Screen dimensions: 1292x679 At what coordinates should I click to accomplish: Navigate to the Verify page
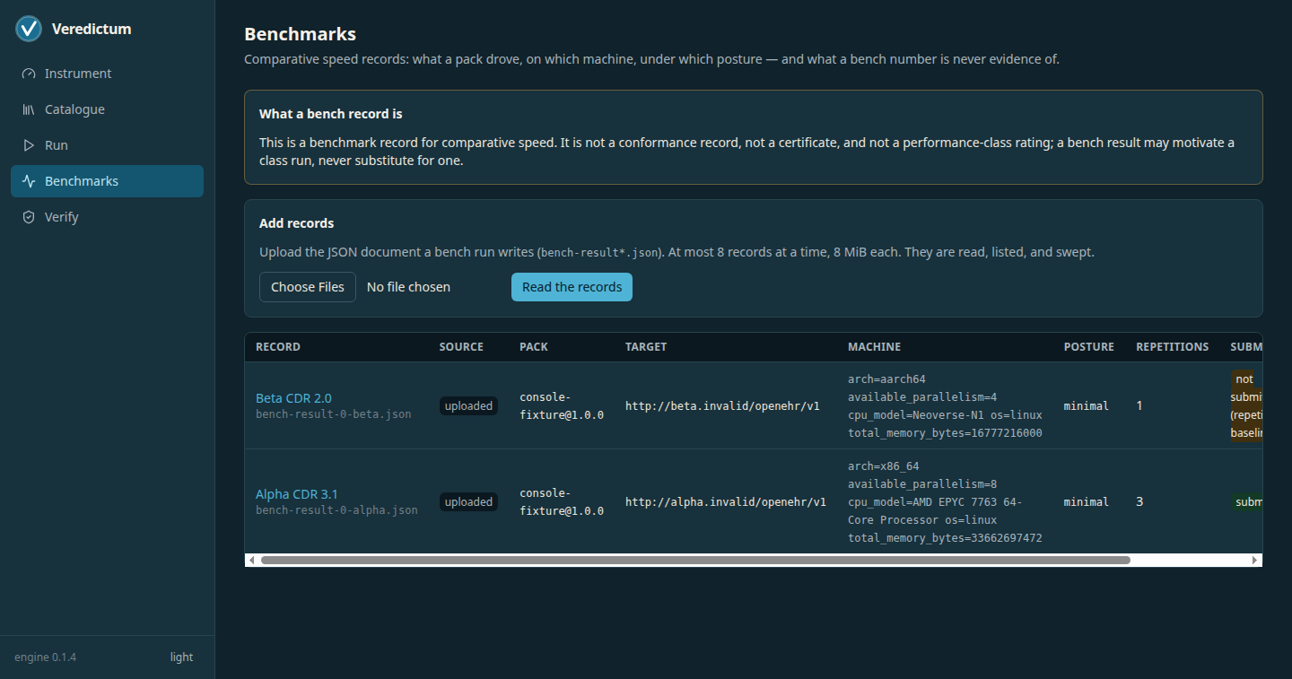(107, 217)
